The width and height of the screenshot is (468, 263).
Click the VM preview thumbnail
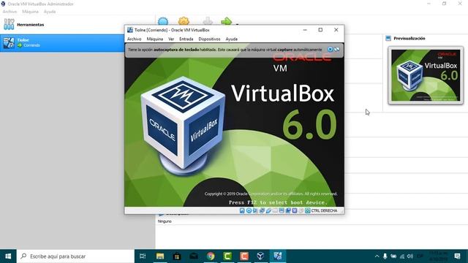(426, 75)
